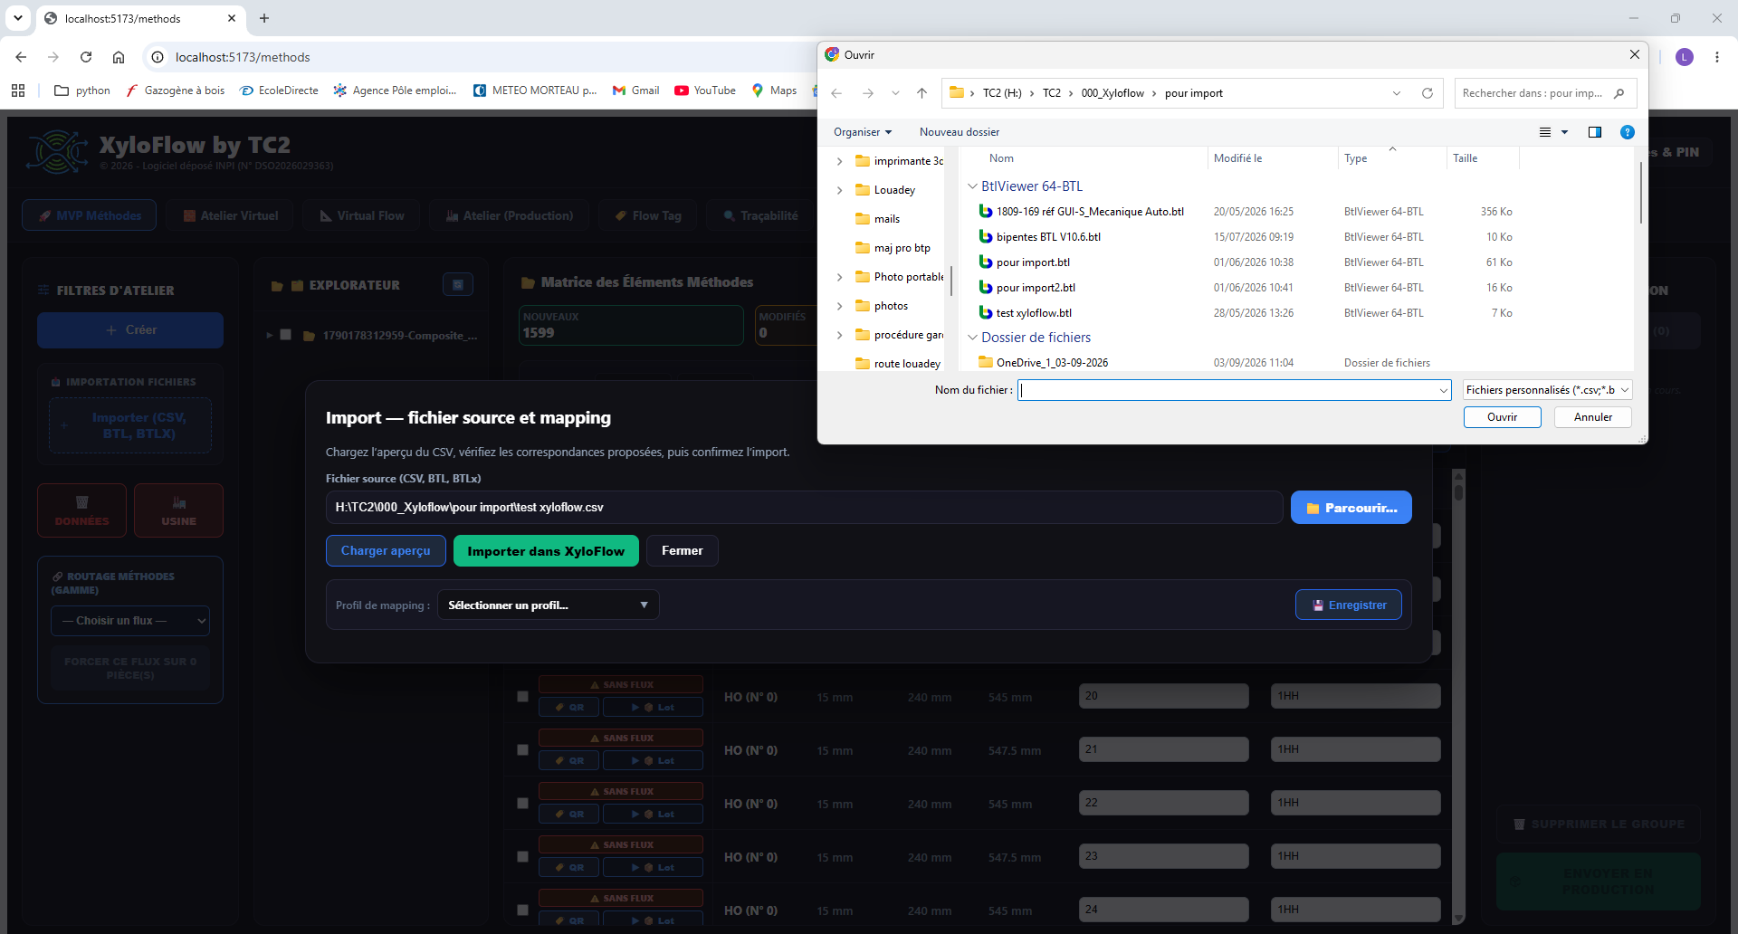Open the Flow Tag tab
1738x934 pixels.
tap(648, 215)
